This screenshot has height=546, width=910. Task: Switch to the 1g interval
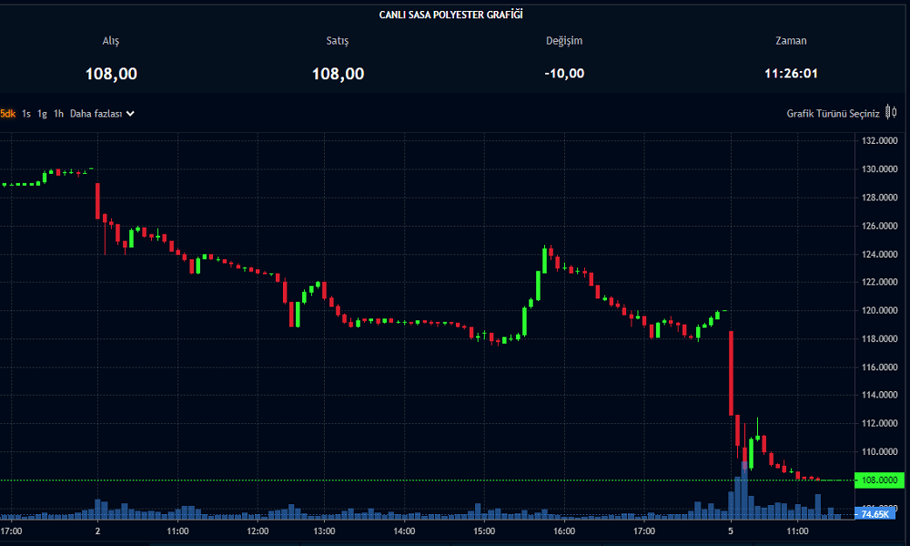(x=42, y=114)
